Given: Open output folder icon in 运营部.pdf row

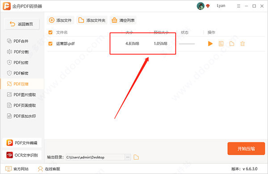Looking at the screenshot, I should coord(232,44).
